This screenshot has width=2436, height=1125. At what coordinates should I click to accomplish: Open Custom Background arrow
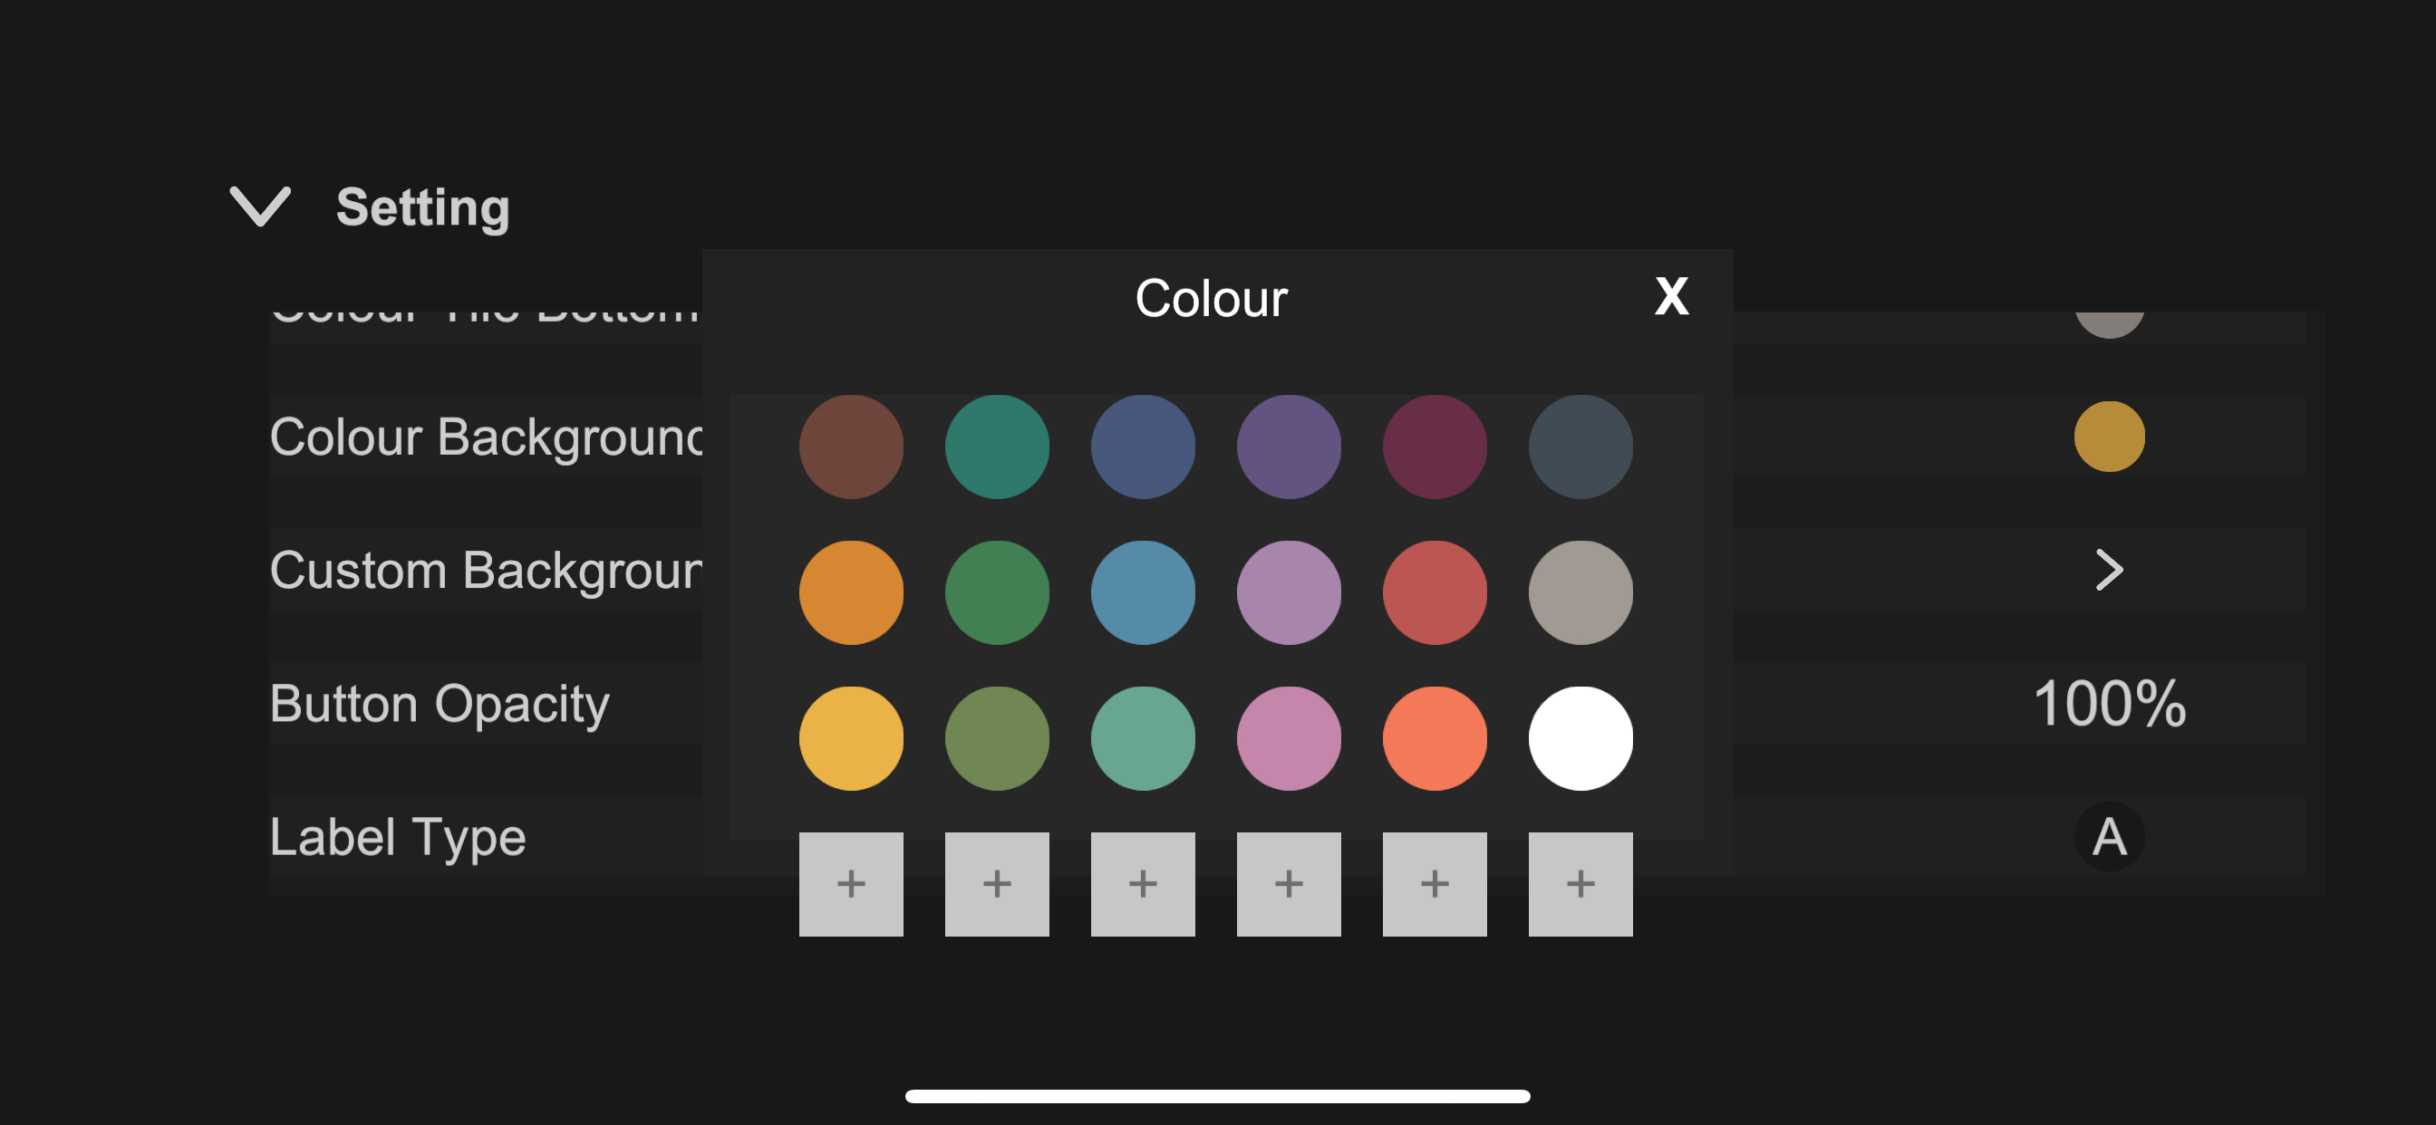point(2109,570)
